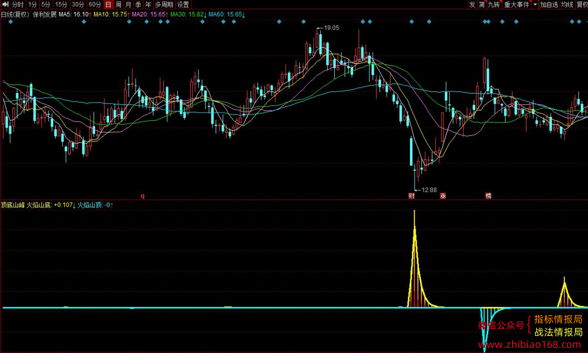Select the 5分 period tab
The height and width of the screenshot is (353, 588).
pyautogui.click(x=46, y=5)
